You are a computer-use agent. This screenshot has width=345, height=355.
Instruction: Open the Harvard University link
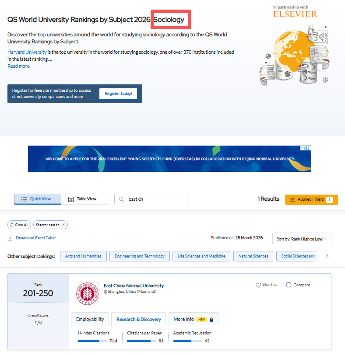point(27,52)
